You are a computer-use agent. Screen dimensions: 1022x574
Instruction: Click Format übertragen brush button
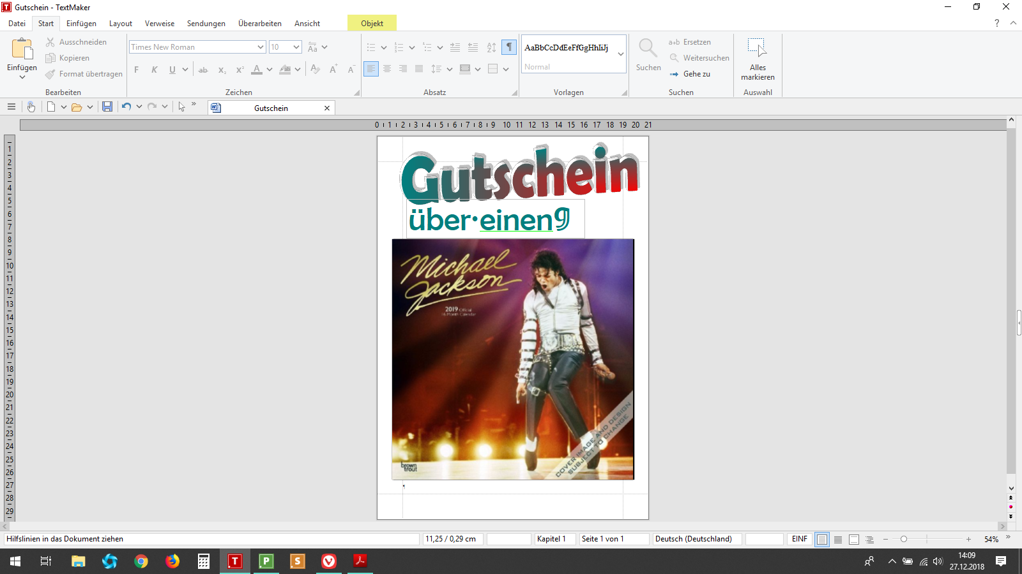point(84,74)
